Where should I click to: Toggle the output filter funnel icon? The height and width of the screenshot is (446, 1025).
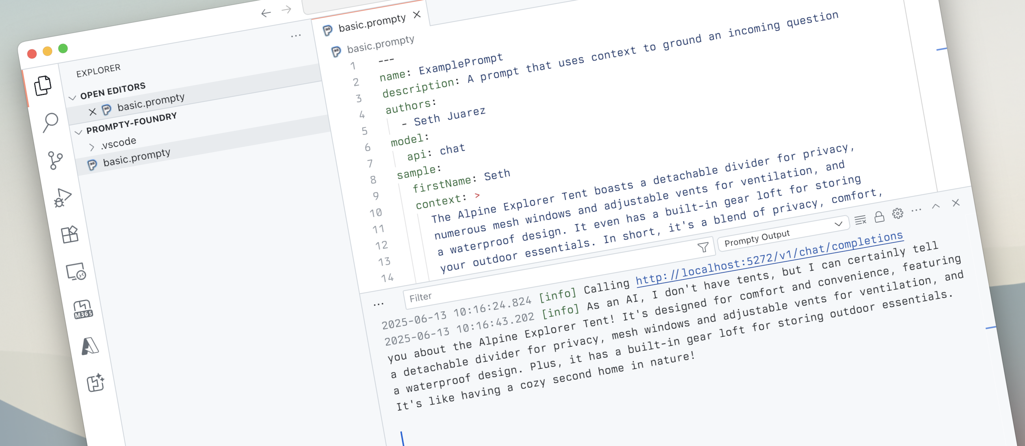[703, 247]
